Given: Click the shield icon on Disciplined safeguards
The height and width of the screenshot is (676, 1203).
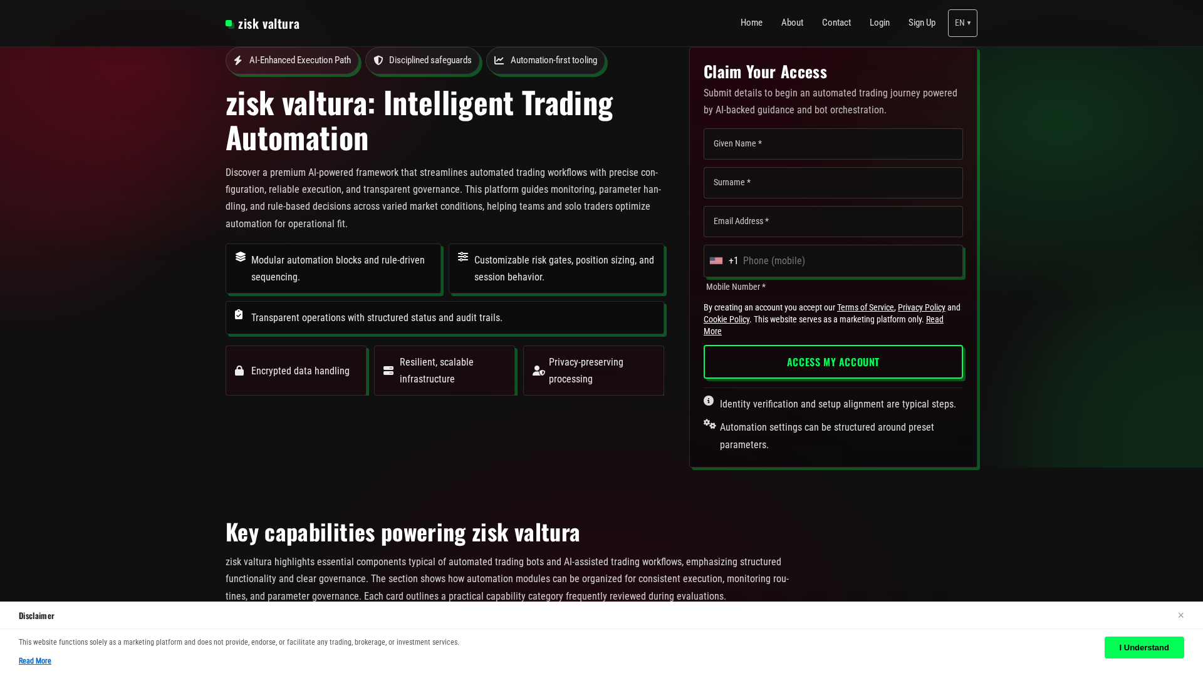Looking at the screenshot, I should pyautogui.click(x=378, y=61).
